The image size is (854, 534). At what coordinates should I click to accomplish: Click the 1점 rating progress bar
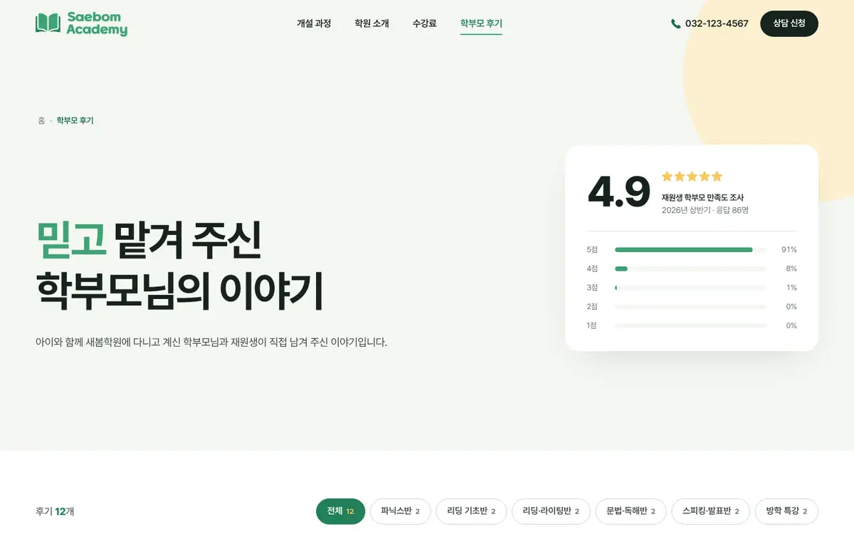(x=690, y=325)
